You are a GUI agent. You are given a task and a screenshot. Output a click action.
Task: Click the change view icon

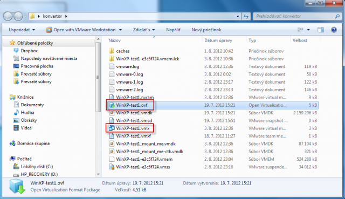pyautogui.click(x=300, y=30)
